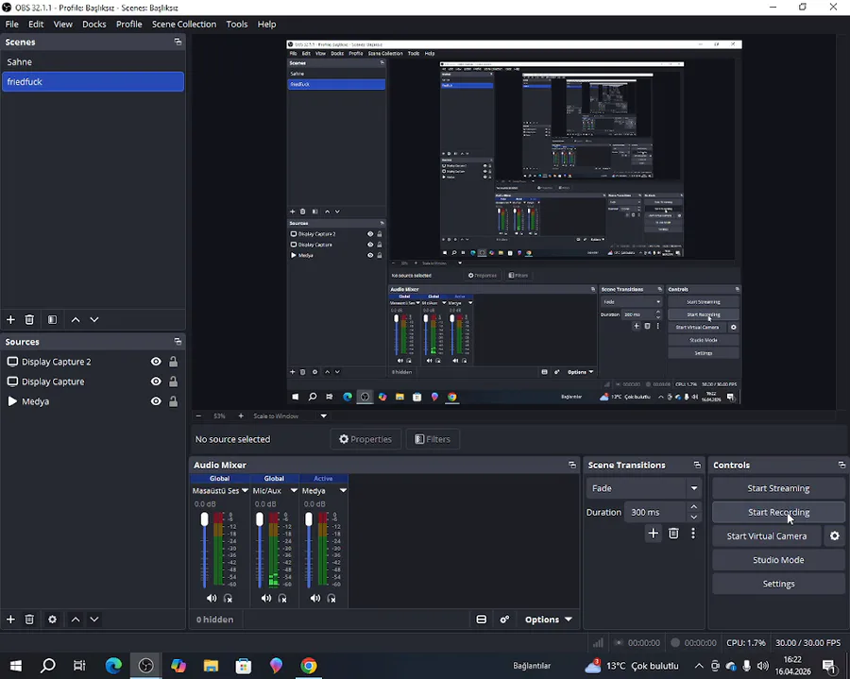Pop out the Scenes dock icon
Screen dimensions: 850x679
[178, 42]
